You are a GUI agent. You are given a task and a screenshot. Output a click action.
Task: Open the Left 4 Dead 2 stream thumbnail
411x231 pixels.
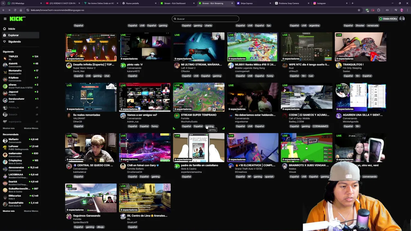pos(199,47)
